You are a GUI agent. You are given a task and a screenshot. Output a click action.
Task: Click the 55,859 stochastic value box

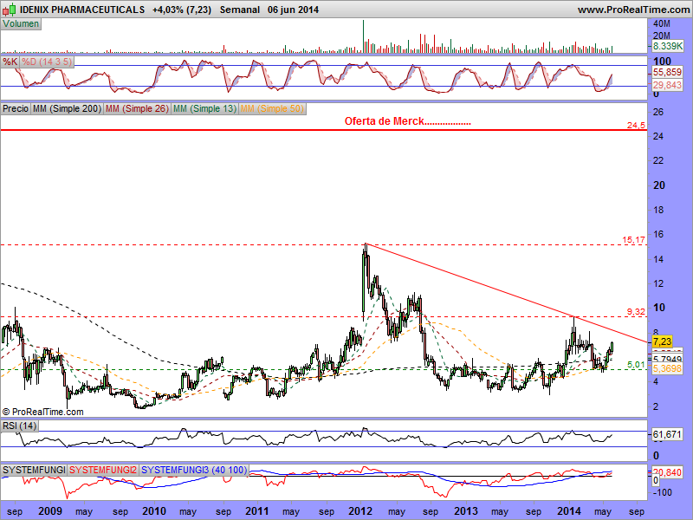[667, 72]
